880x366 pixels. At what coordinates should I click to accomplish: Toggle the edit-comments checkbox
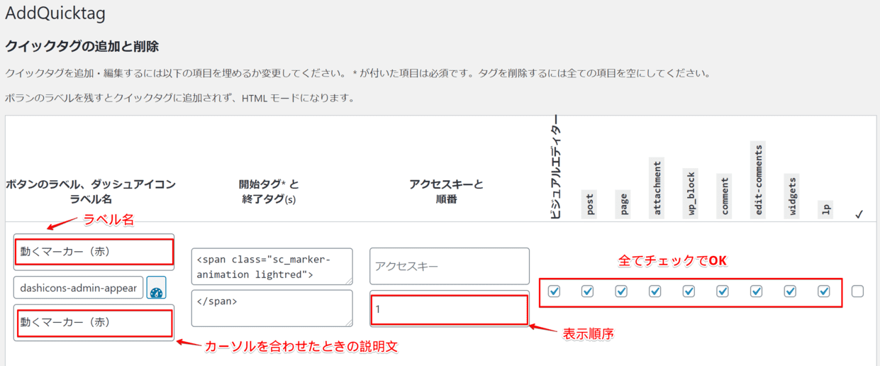coord(757,291)
